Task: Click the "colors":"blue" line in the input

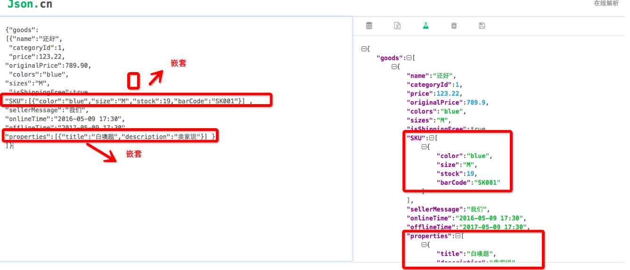Action: coord(39,74)
